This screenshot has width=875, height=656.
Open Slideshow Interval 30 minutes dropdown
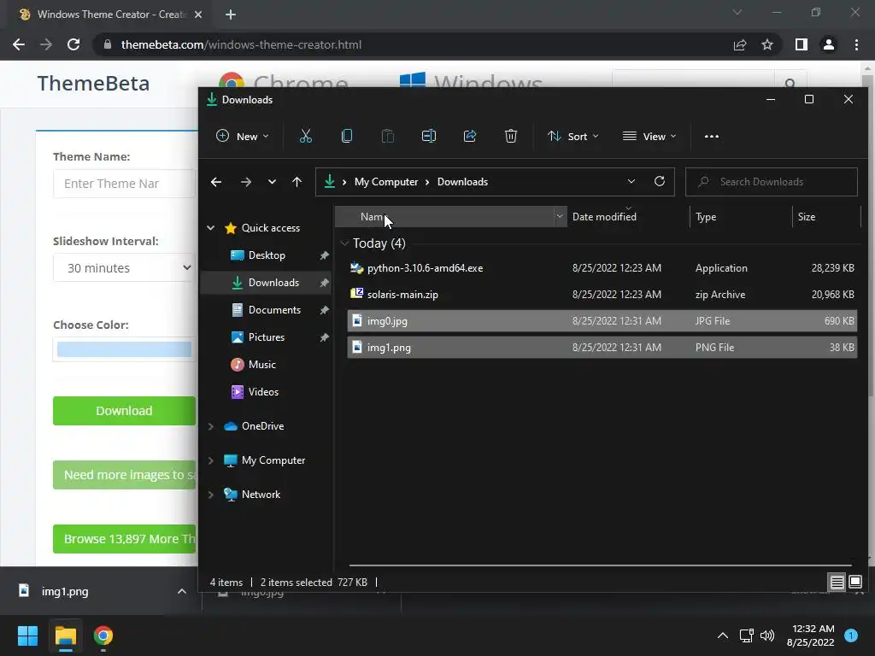pyautogui.click(x=124, y=267)
